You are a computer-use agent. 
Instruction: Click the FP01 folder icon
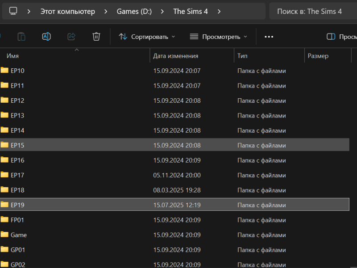coord(4,219)
